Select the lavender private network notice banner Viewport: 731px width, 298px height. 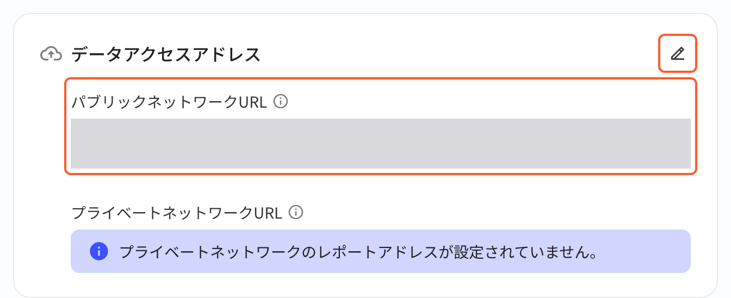coord(381,251)
